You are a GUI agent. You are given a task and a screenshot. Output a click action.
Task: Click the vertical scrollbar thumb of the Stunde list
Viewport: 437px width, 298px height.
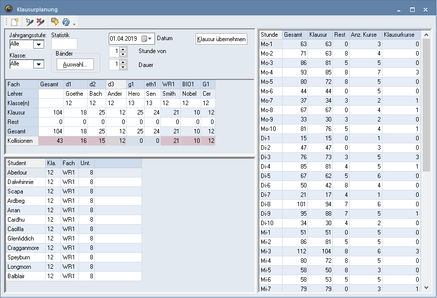(426, 105)
